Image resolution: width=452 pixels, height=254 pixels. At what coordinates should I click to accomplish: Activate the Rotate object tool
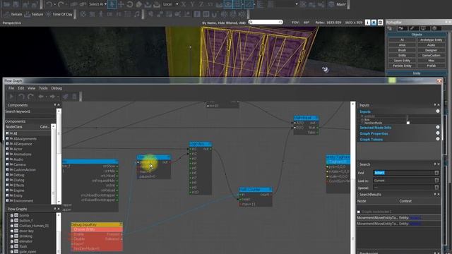[130, 4]
